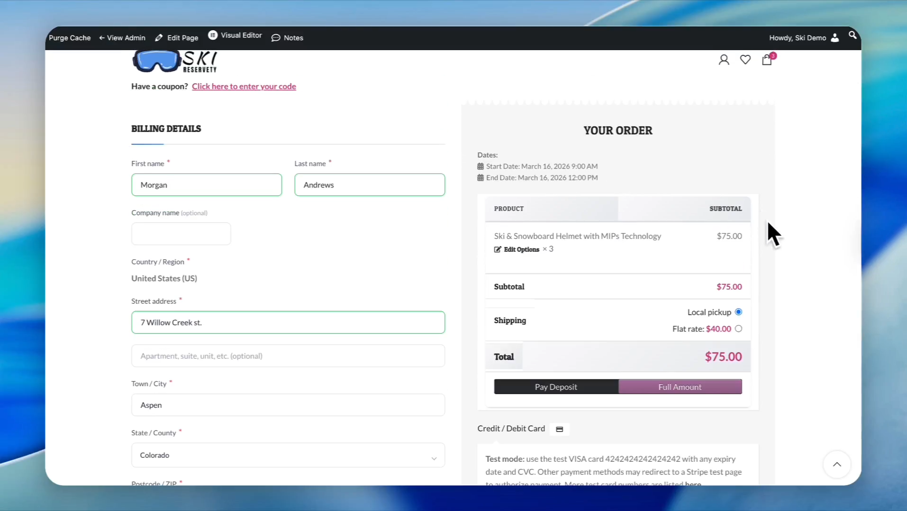
Task: Click Purge Cache in admin bar
Action: point(70,38)
